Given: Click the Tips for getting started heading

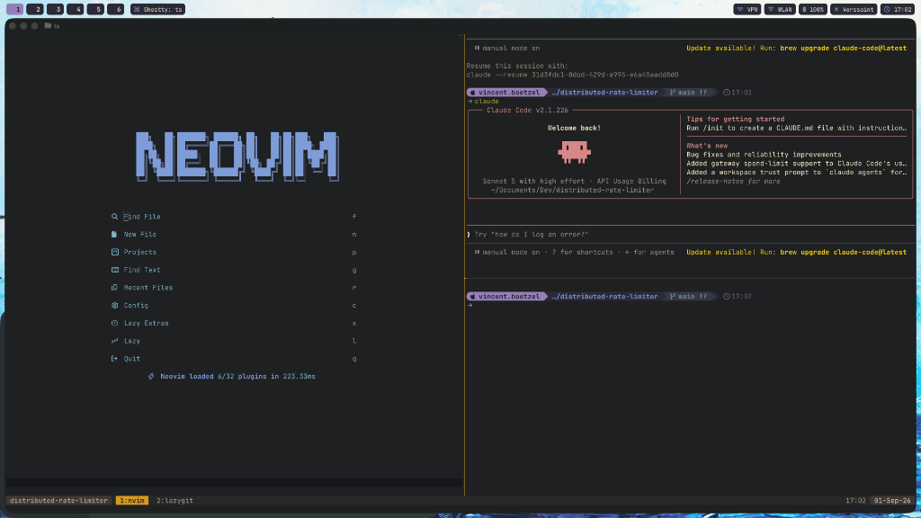Looking at the screenshot, I should (x=736, y=120).
